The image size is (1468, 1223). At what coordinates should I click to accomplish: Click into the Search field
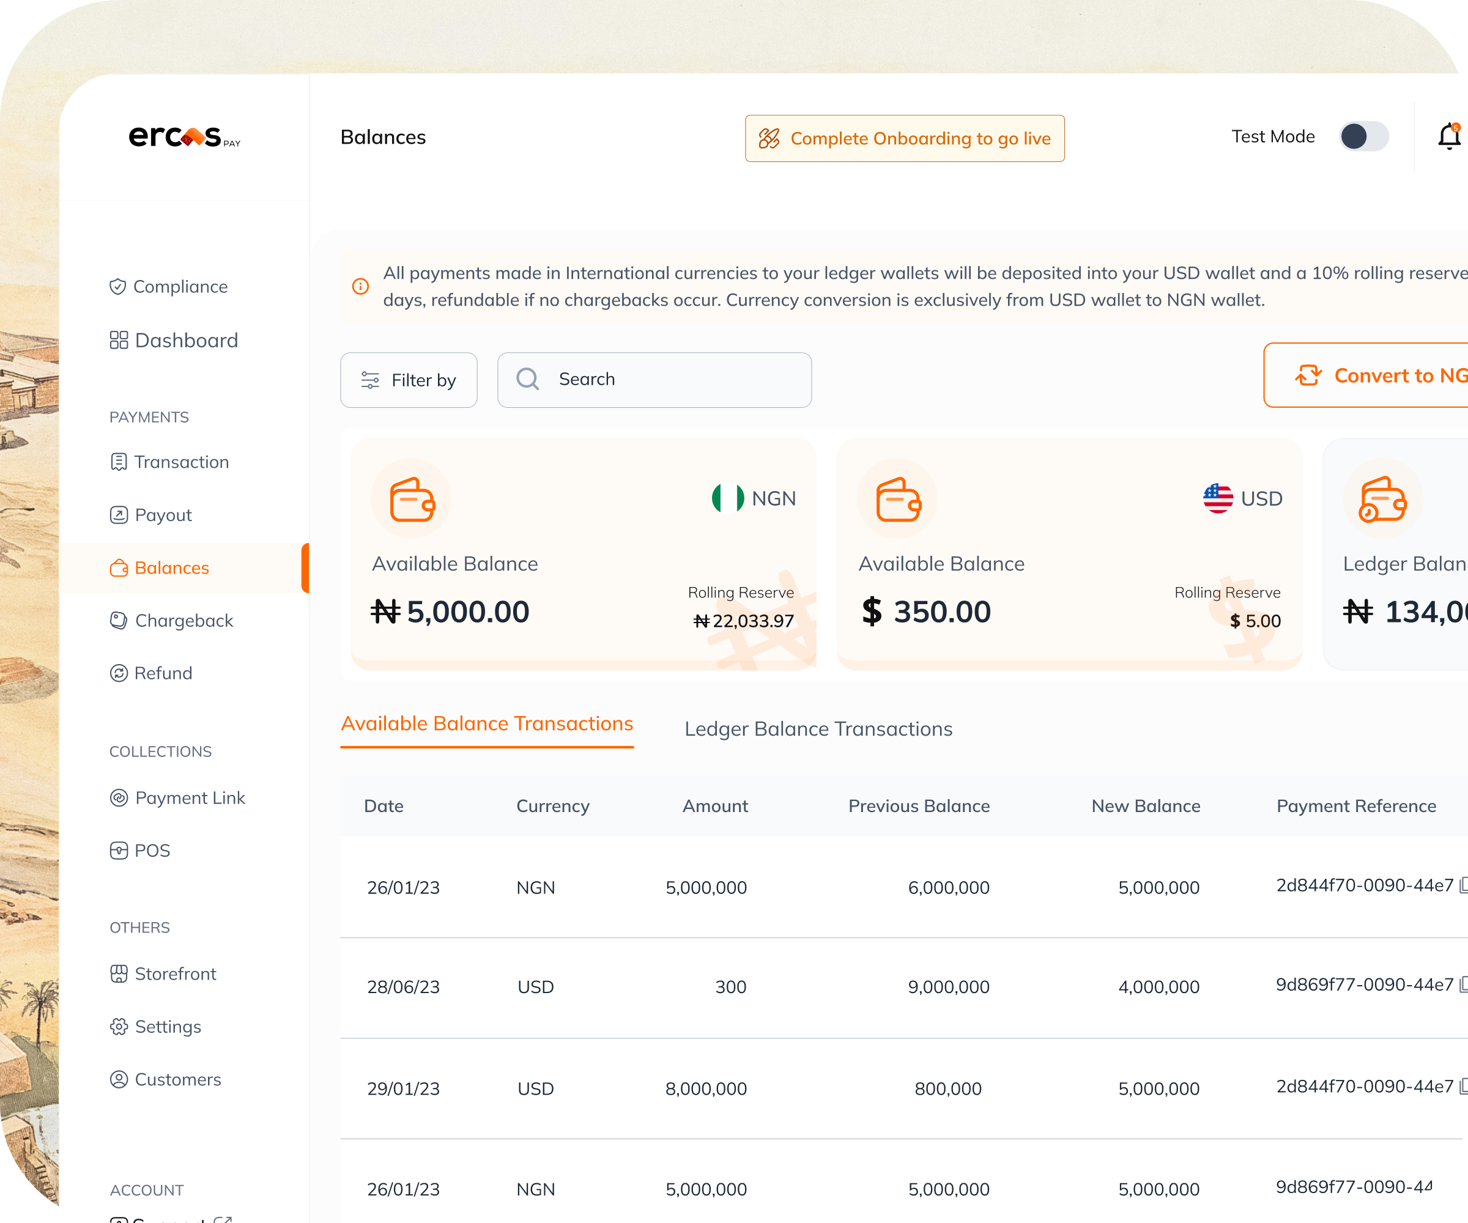pos(654,380)
